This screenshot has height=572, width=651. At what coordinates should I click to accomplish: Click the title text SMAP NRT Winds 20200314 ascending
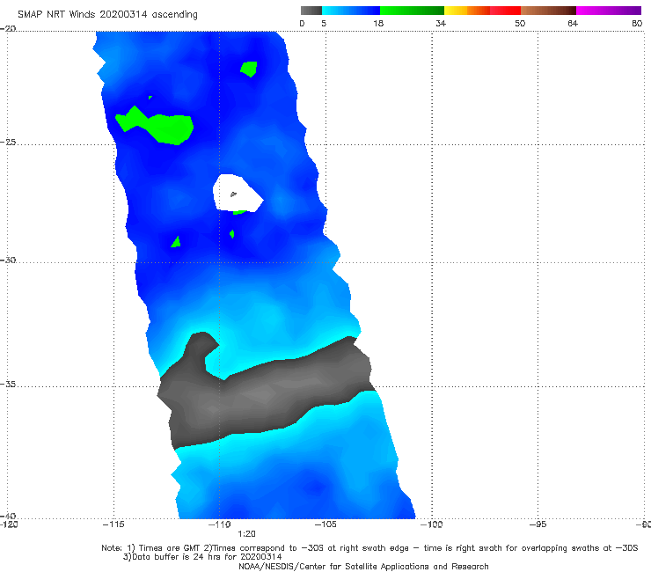tap(107, 15)
